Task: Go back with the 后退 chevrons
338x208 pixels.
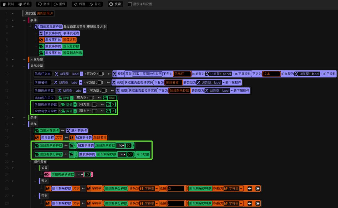Action: [76, 4]
